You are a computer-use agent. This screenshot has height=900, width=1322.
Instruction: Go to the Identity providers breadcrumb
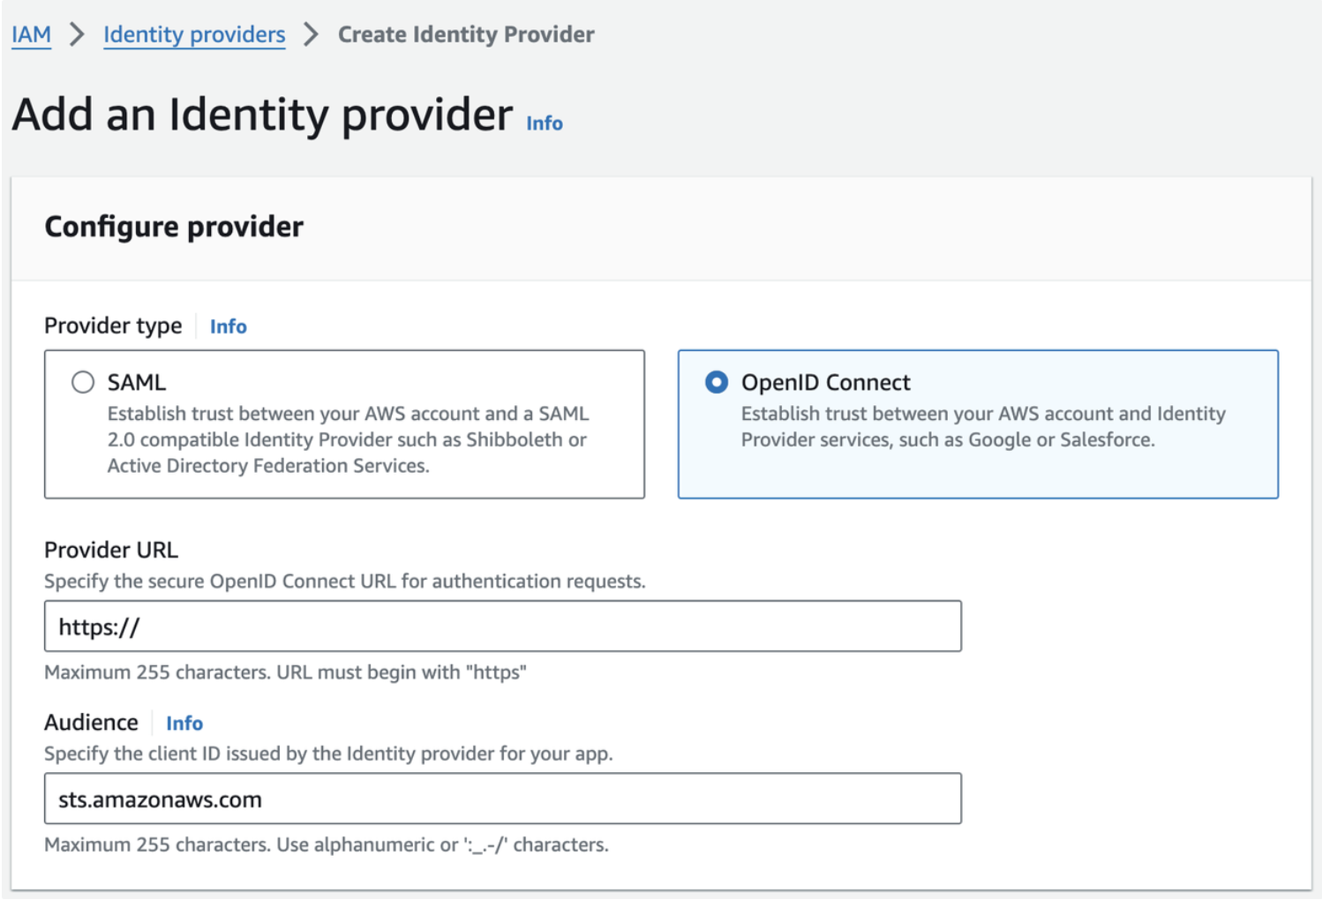click(x=194, y=34)
